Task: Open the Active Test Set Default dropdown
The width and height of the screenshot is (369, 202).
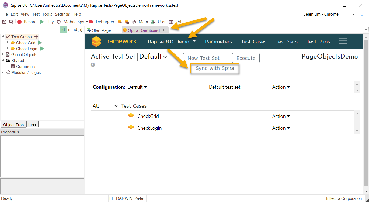Action: pos(153,57)
